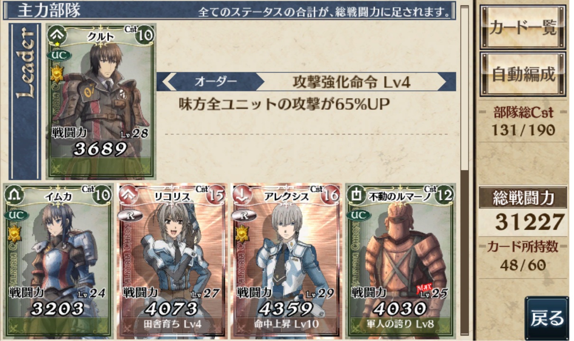The image size is (574, 341).
Task: Click the 主力部隊 header tab
Action: pyautogui.click(x=49, y=10)
